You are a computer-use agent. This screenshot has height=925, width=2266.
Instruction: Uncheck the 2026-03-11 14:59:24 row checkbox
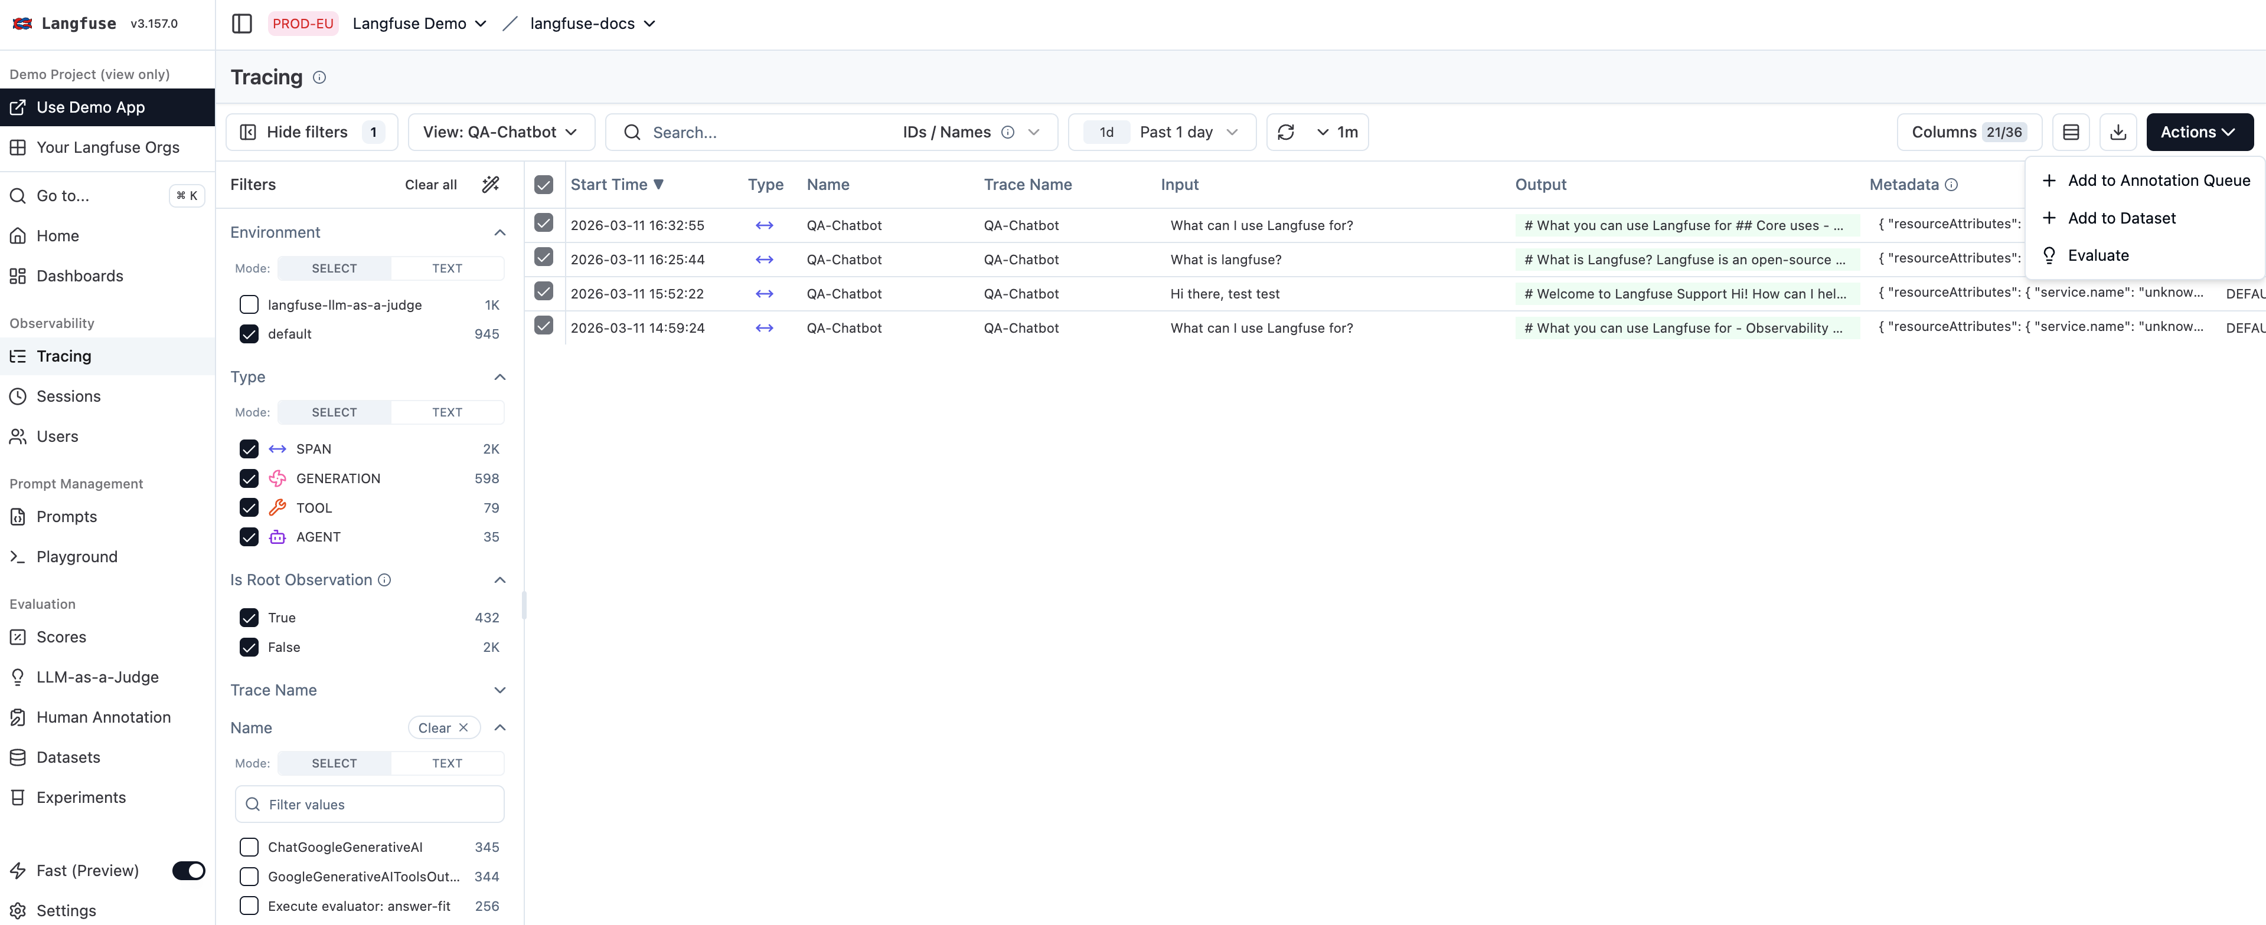tap(544, 326)
